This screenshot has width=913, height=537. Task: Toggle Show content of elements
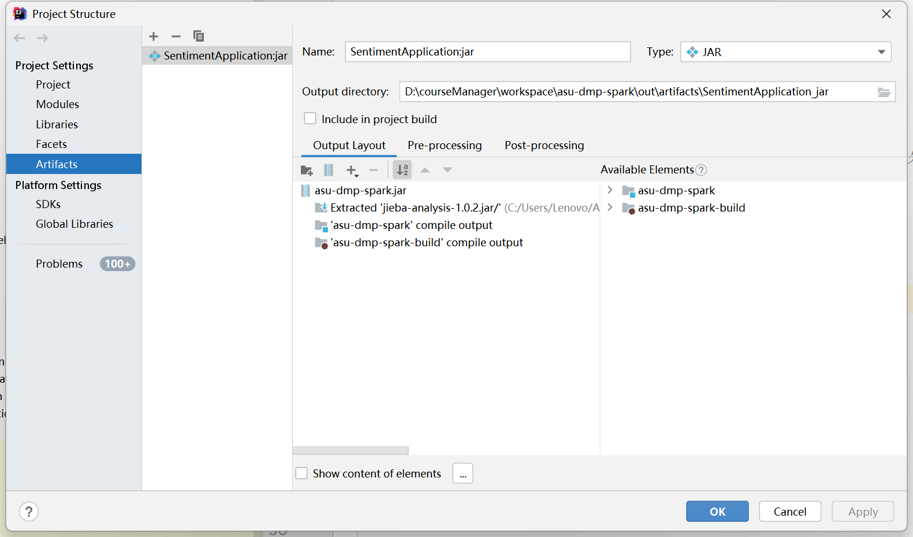click(x=301, y=473)
